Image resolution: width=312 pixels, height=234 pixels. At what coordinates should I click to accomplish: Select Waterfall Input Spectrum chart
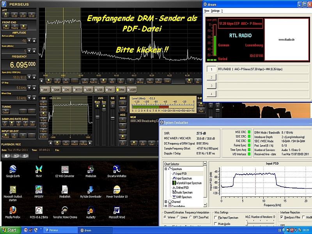click(x=189, y=183)
